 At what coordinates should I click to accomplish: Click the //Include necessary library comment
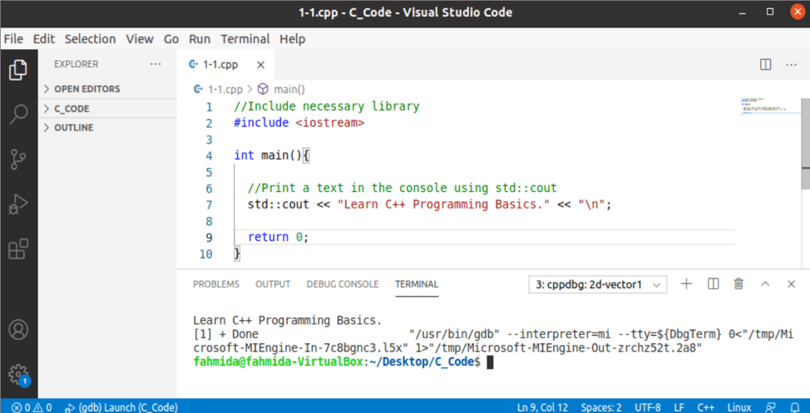pos(326,107)
